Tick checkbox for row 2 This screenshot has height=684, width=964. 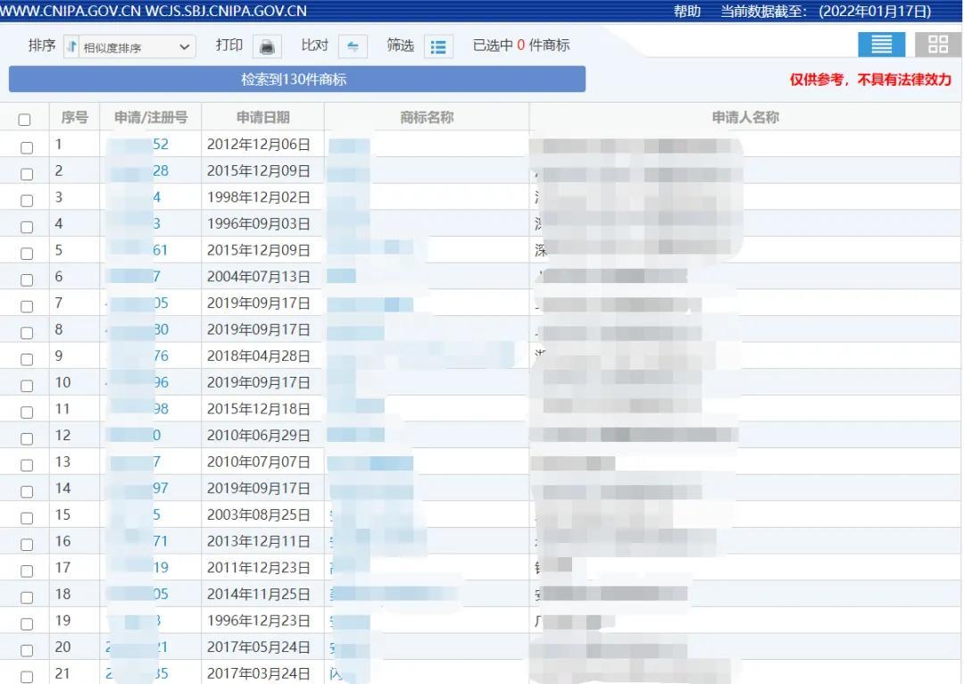coord(27,174)
